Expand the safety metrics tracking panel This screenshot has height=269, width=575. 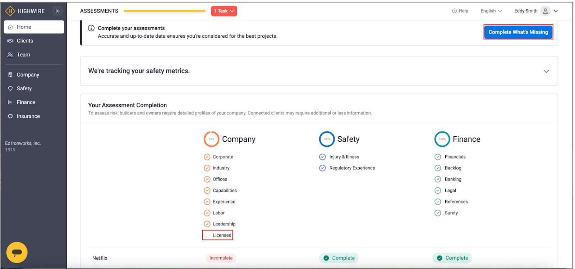(546, 71)
